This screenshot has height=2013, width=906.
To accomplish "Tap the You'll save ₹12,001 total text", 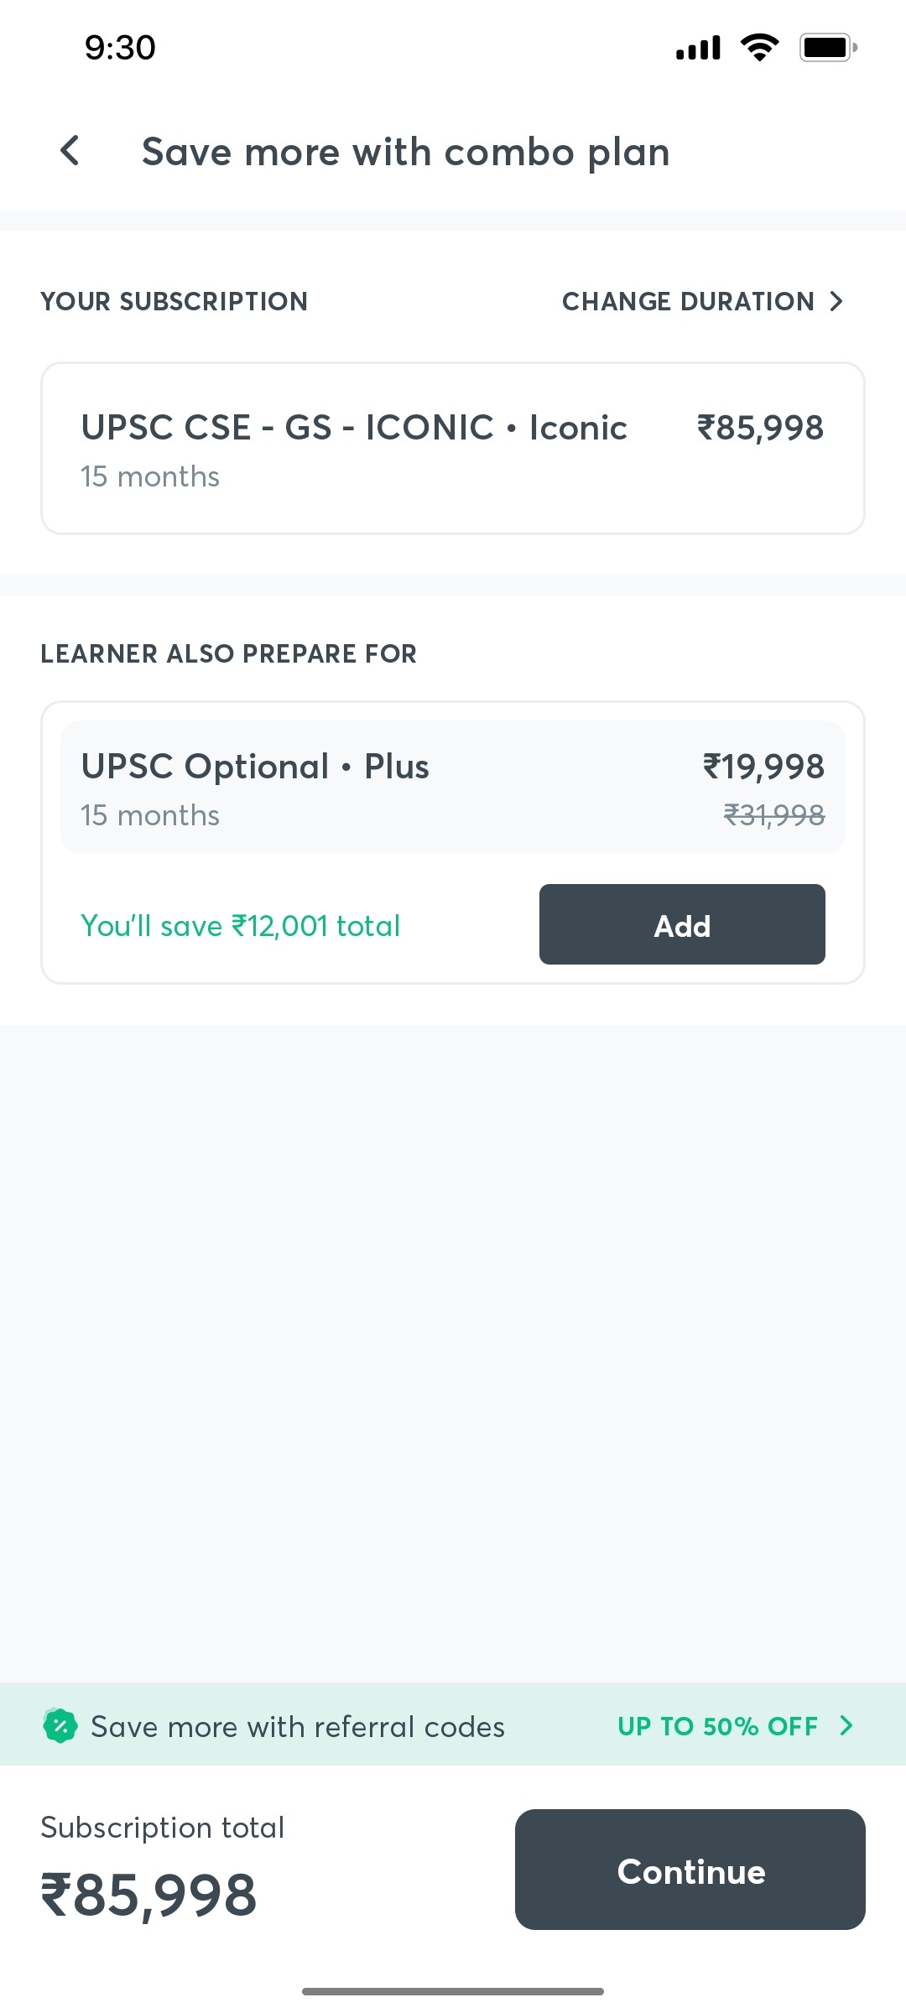I will (239, 925).
